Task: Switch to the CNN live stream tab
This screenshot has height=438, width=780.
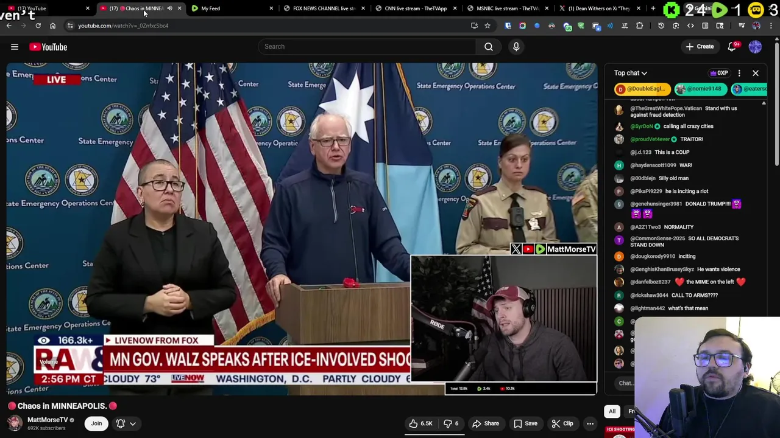Action: (415, 9)
